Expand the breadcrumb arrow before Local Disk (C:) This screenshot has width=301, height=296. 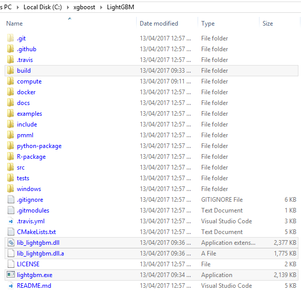tap(18, 8)
